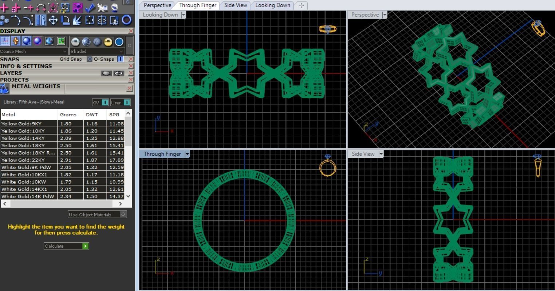The width and height of the screenshot is (555, 291).
Task: Switch to the Perspective tab
Action: [x=157, y=5]
